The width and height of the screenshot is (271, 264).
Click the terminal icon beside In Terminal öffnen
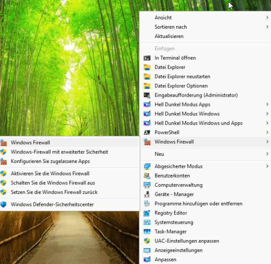(x=147, y=58)
